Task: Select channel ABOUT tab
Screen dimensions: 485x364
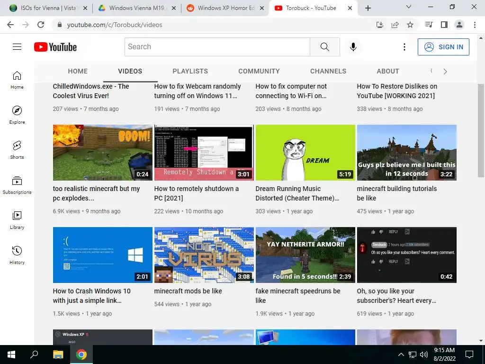Action: point(388,71)
